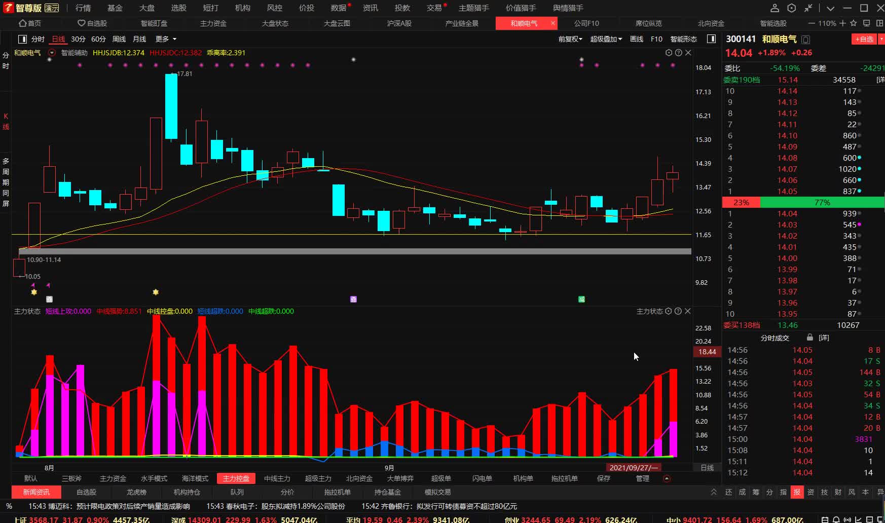Image resolution: width=885 pixels, height=523 pixels.
Task: Open the main chart help icon
Action: [678, 53]
